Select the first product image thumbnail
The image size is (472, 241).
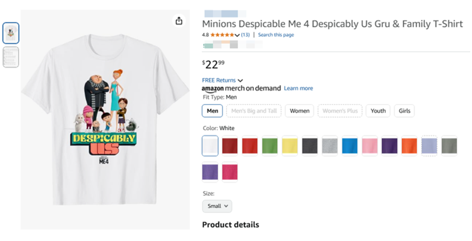tap(11, 33)
